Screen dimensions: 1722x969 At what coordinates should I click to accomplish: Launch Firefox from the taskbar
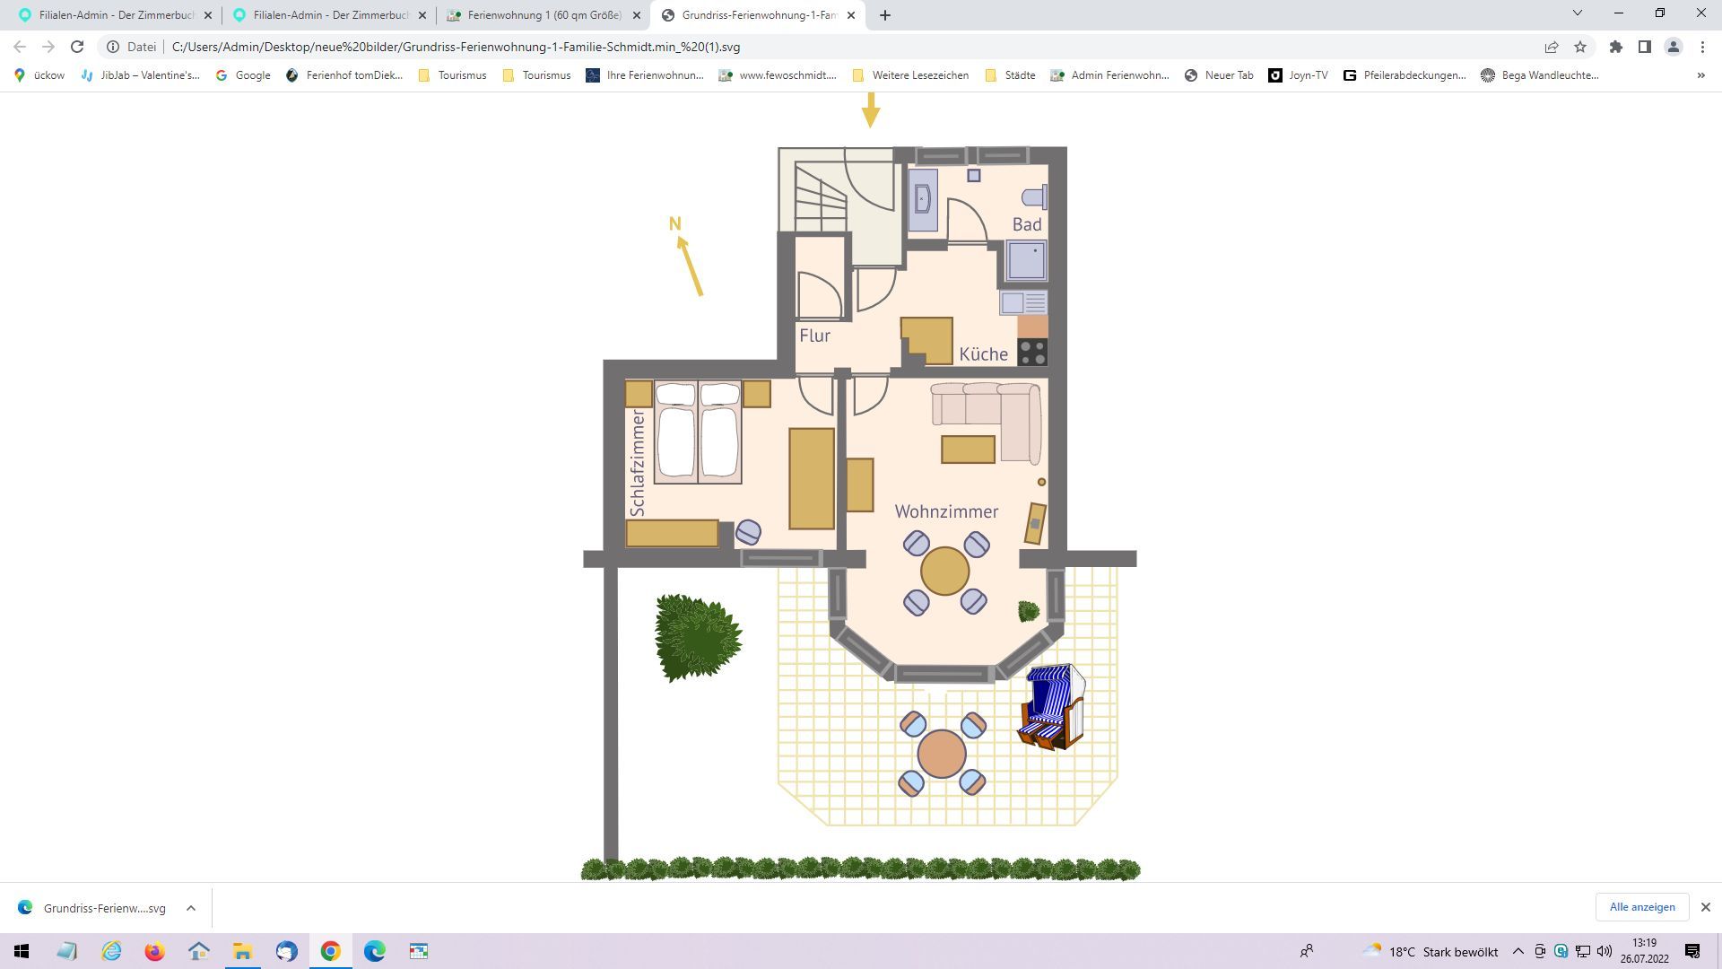(155, 951)
